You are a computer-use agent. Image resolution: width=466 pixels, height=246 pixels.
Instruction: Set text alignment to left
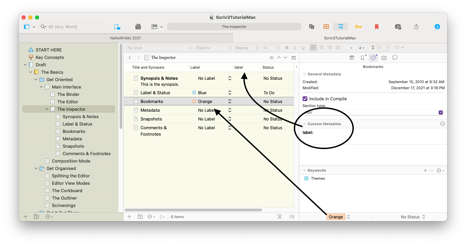(313, 48)
